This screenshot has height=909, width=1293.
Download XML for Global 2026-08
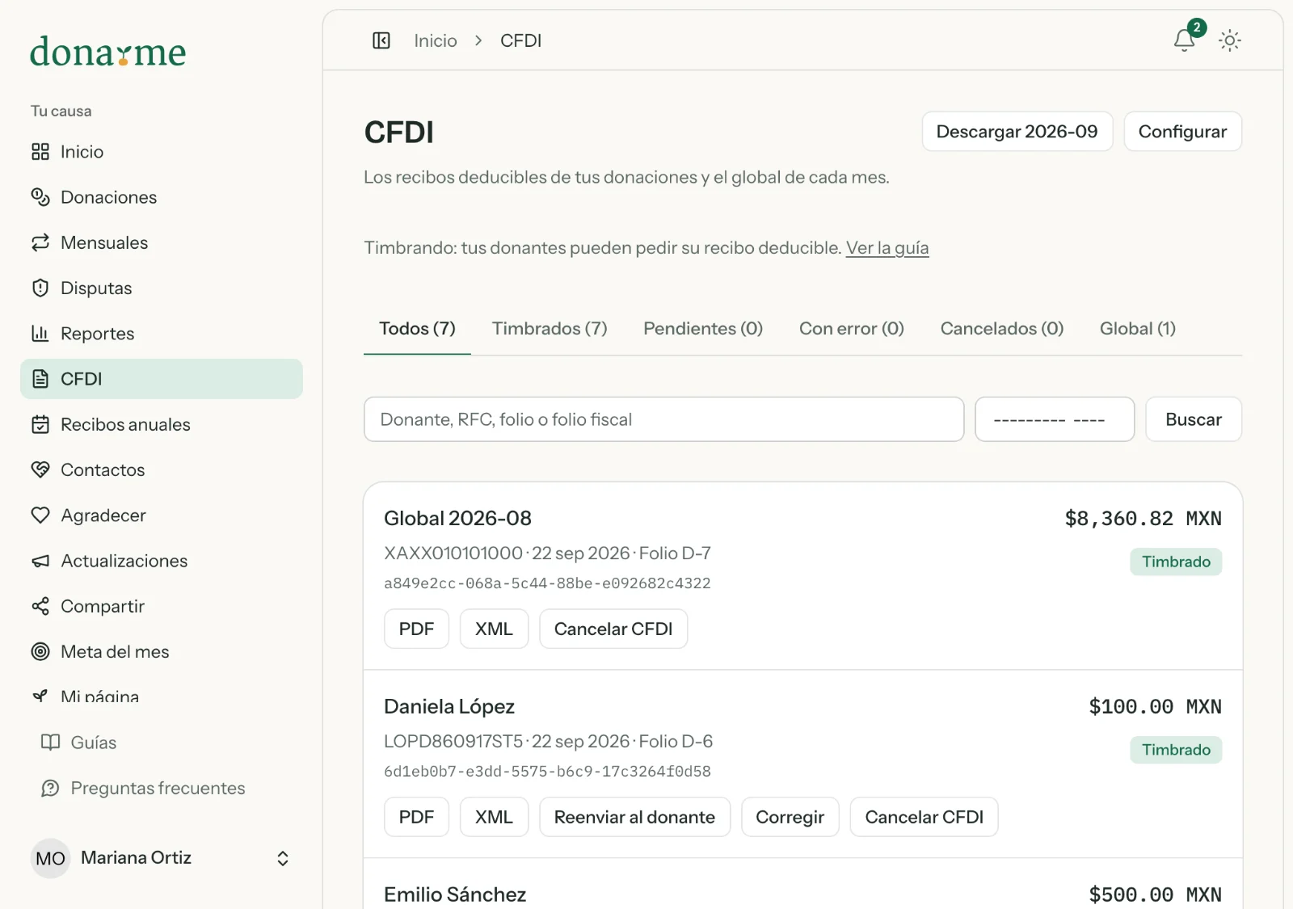[x=494, y=629]
